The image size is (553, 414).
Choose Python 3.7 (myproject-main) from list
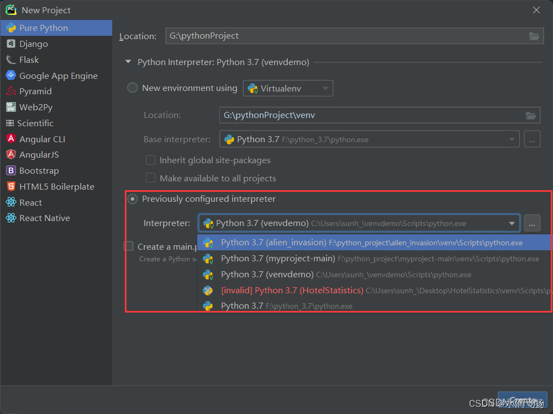coord(374,259)
